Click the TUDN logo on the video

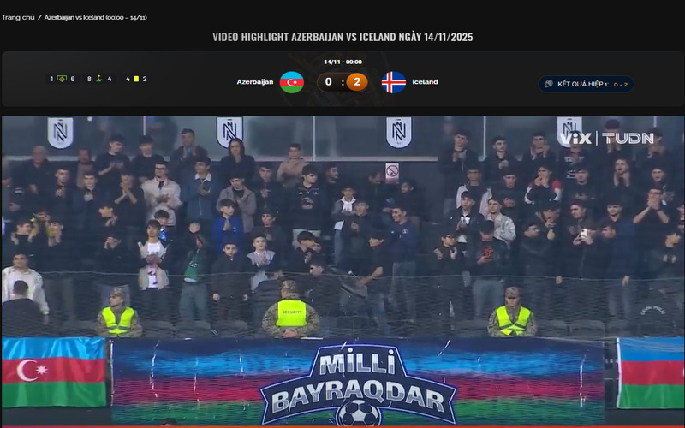pyautogui.click(x=628, y=139)
